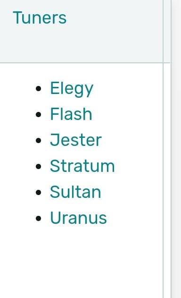181x298 pixels.
Task: Go to the Jester page
Action: (x=76, y=140)
